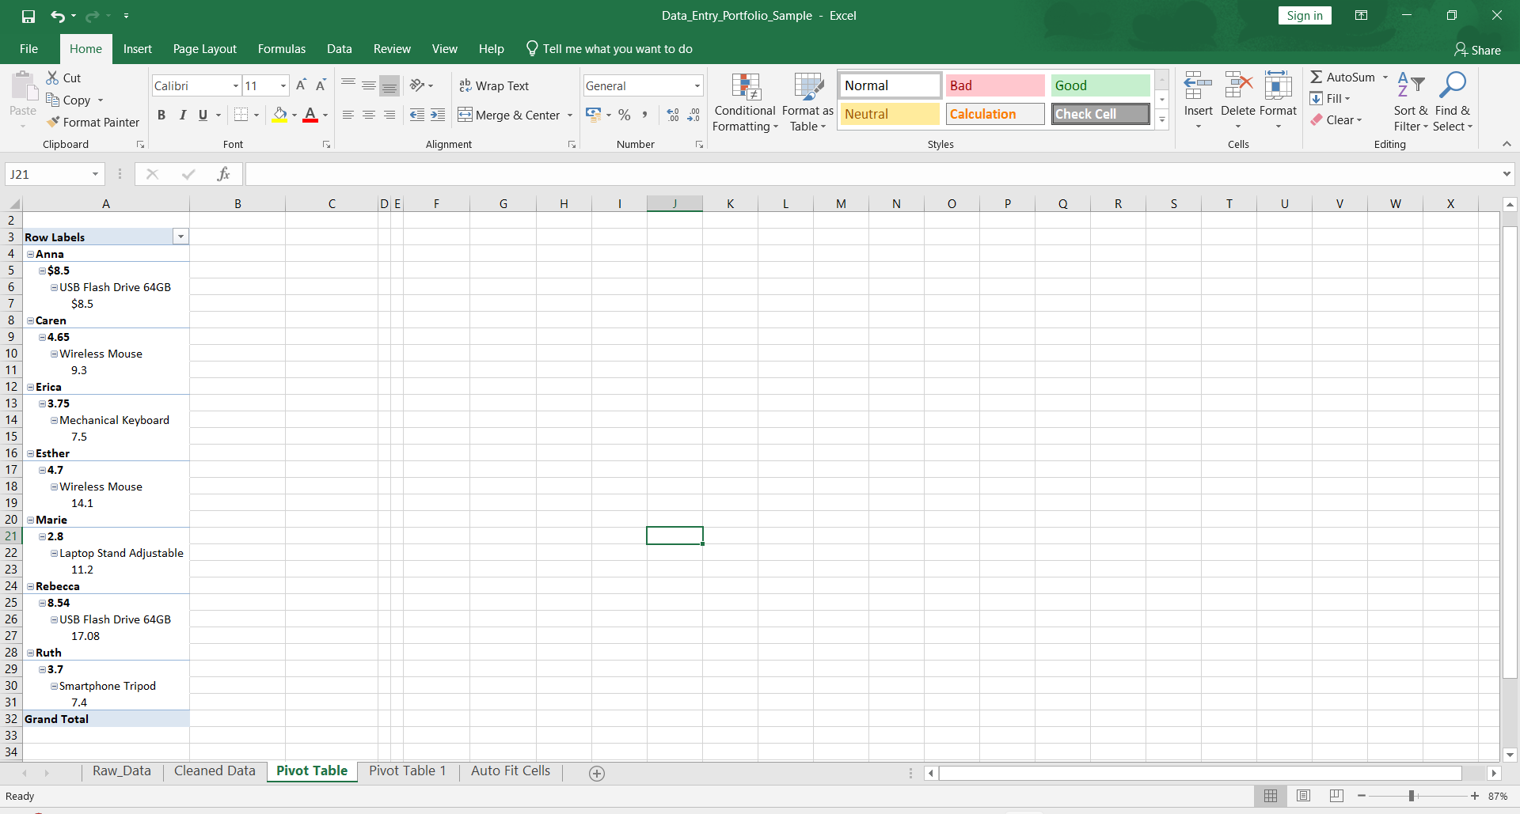The height and width of the screenshot is (814, 1520).
Task: Click the Increase Indent icon
Action: pos(438,115)
